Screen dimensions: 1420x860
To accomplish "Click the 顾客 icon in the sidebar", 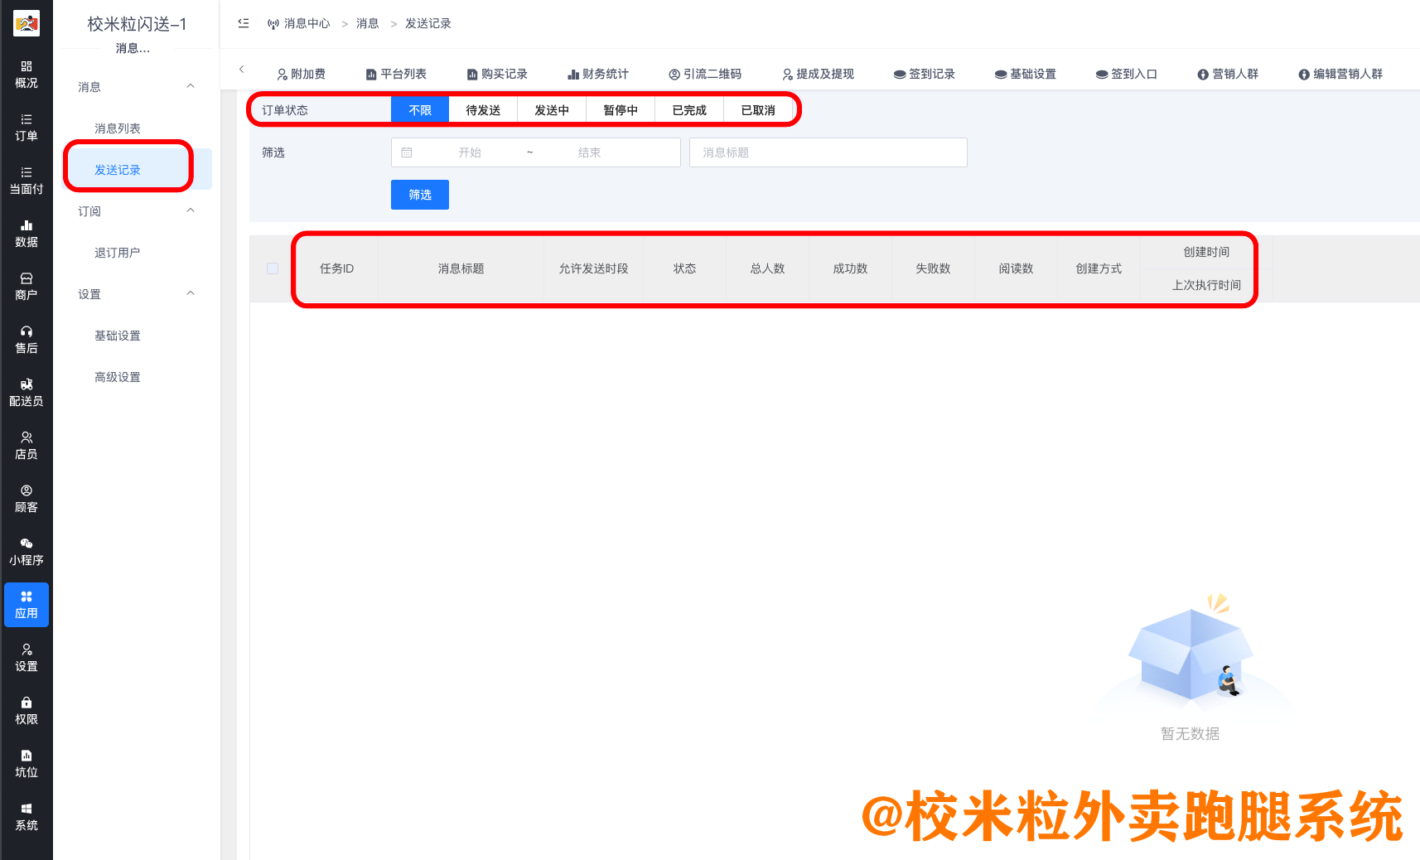I will point(27,498).
